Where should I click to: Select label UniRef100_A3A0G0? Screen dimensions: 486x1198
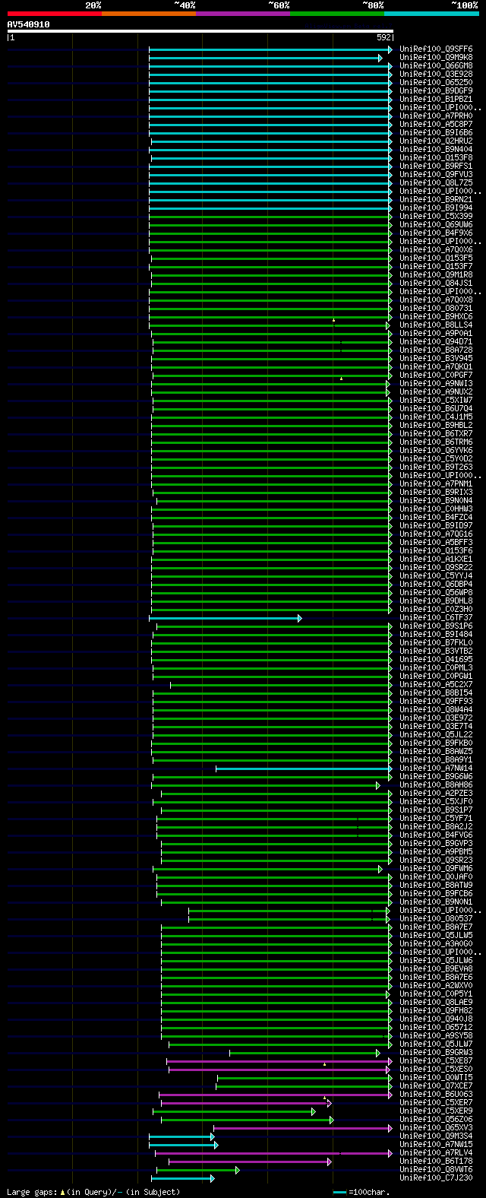tap(435, 944)
